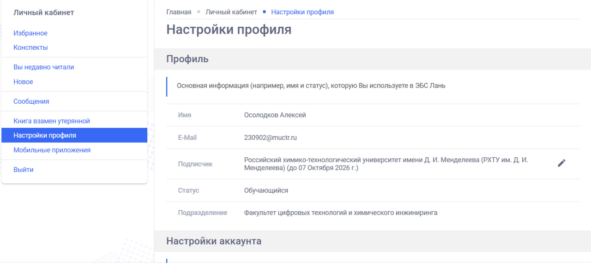The height and width of the screenshot is (267, 591).
Task: Select the name value Осолодков Алексей
Action: click(275, 115)
